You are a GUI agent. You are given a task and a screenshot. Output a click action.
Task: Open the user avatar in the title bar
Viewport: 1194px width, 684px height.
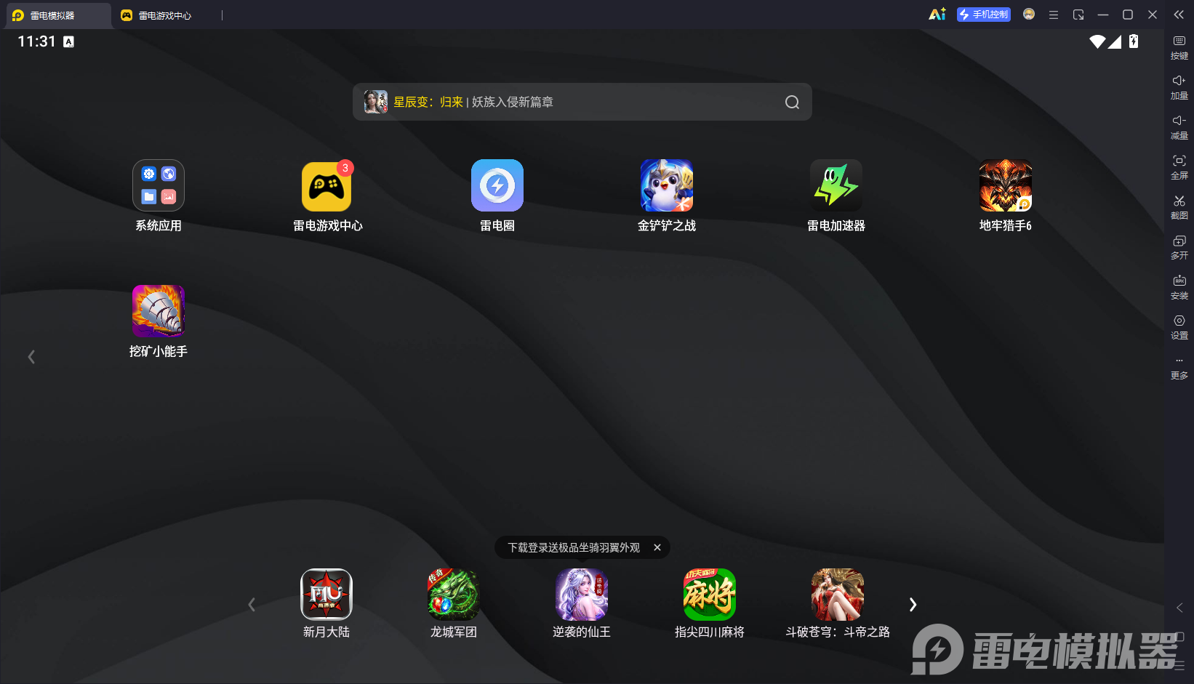[x=1029, y=15]
